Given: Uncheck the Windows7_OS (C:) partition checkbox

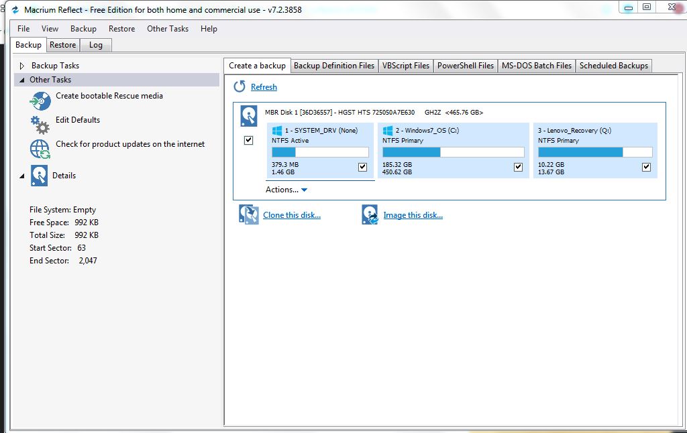Looking at the screenshot, I should point(518,167).
